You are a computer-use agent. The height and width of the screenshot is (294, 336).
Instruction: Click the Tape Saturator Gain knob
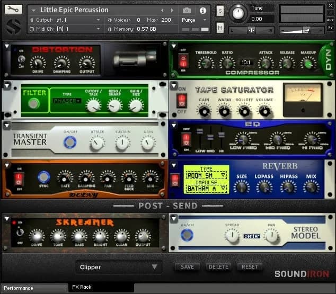click(204, 111)
